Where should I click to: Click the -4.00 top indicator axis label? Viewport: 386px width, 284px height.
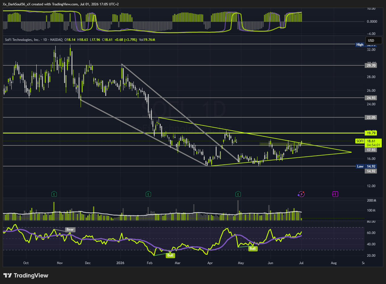371,34
